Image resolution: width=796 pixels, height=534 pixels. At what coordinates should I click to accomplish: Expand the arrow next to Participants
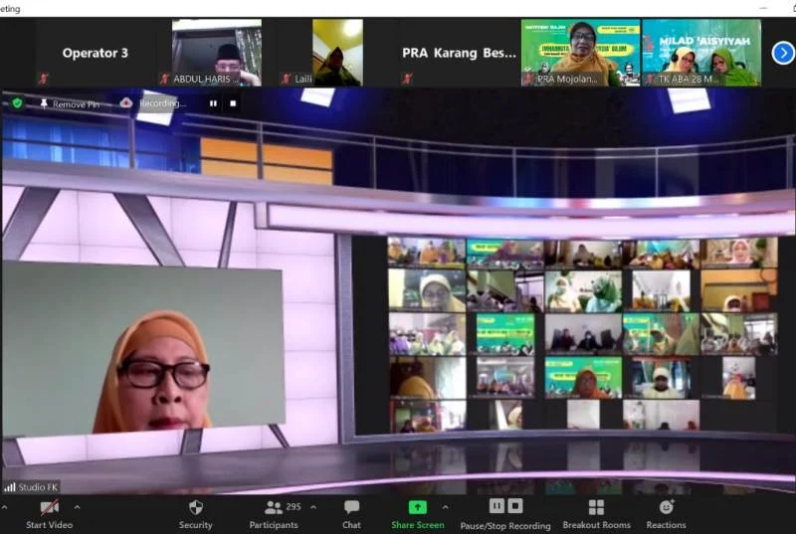click(313, 506)
